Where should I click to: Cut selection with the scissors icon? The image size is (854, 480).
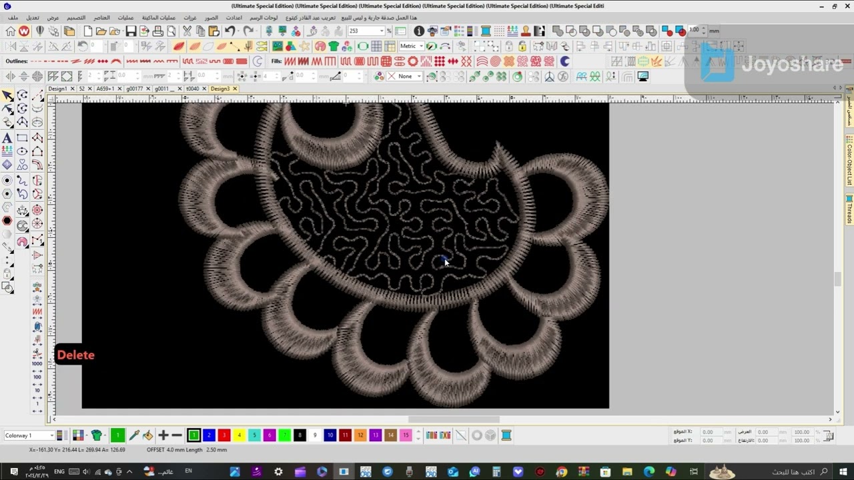(187, 31)
